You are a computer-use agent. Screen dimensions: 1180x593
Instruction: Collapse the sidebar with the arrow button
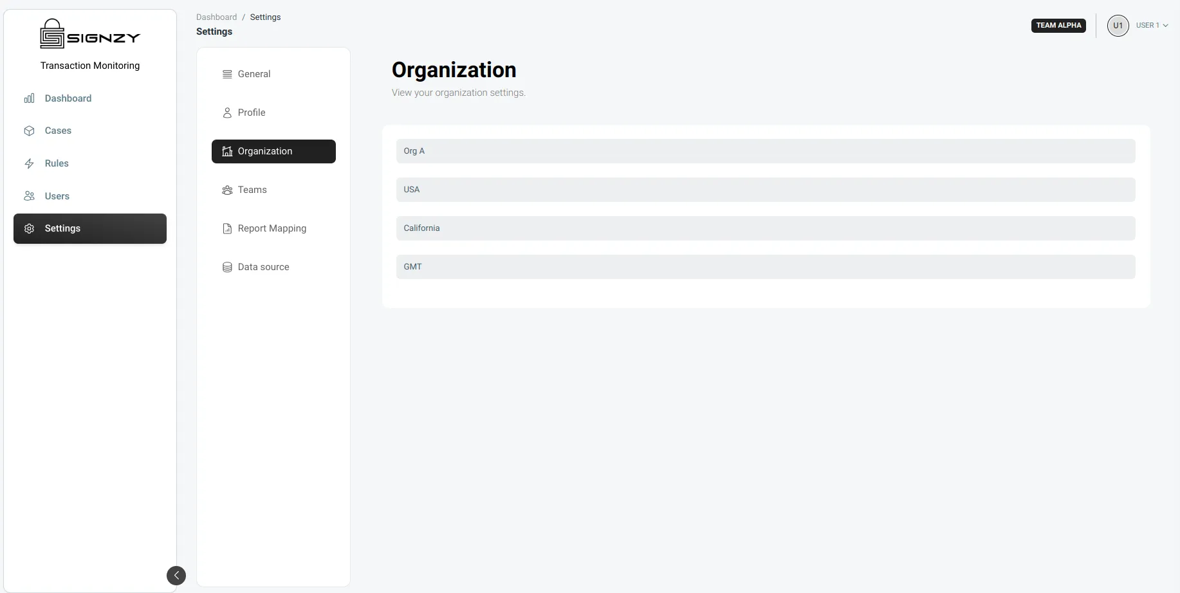(x=176, y=575)
